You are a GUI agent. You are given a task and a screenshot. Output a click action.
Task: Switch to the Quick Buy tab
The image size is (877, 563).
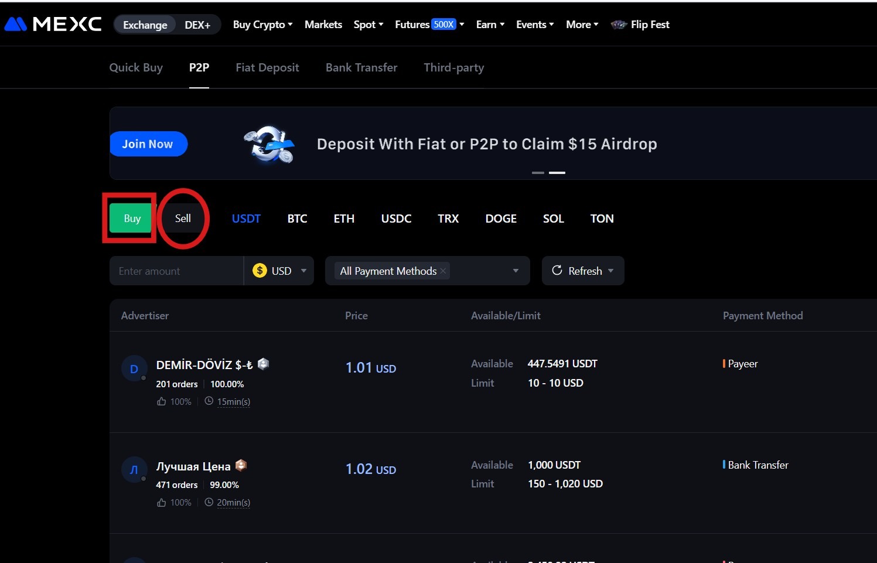tap(136, 67)
